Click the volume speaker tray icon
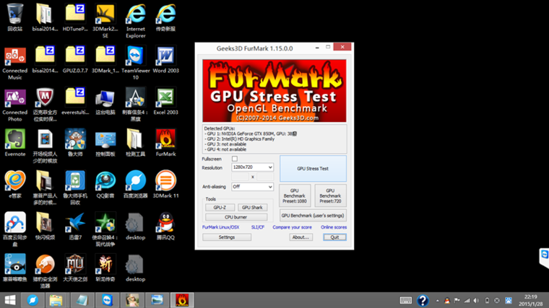 coord(477,300)
